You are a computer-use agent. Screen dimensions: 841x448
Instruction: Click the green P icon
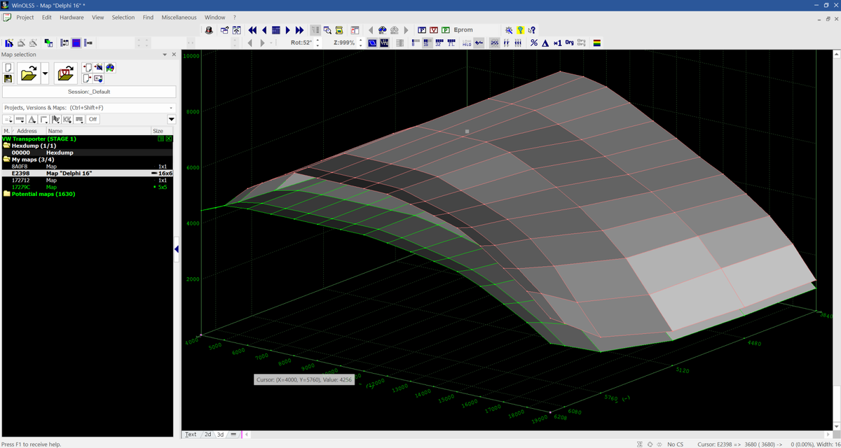[x=446, y=30]
